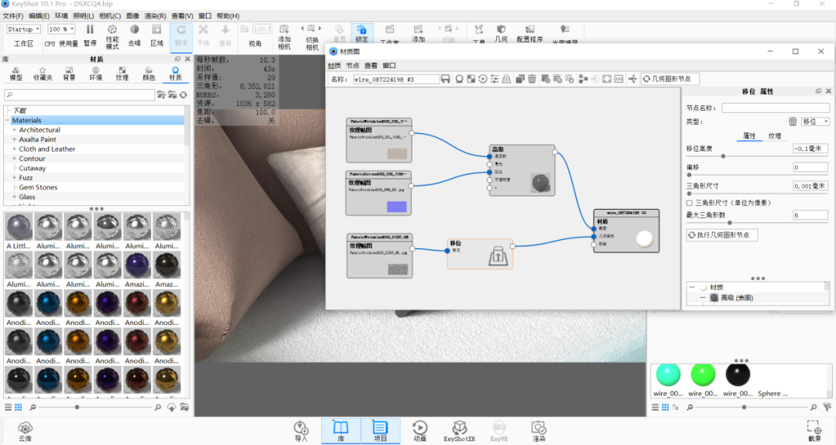The width and height of the screenshot is (836, 445).
Task: Open the CPU usage 100 % dropdown
Action: 61,29
